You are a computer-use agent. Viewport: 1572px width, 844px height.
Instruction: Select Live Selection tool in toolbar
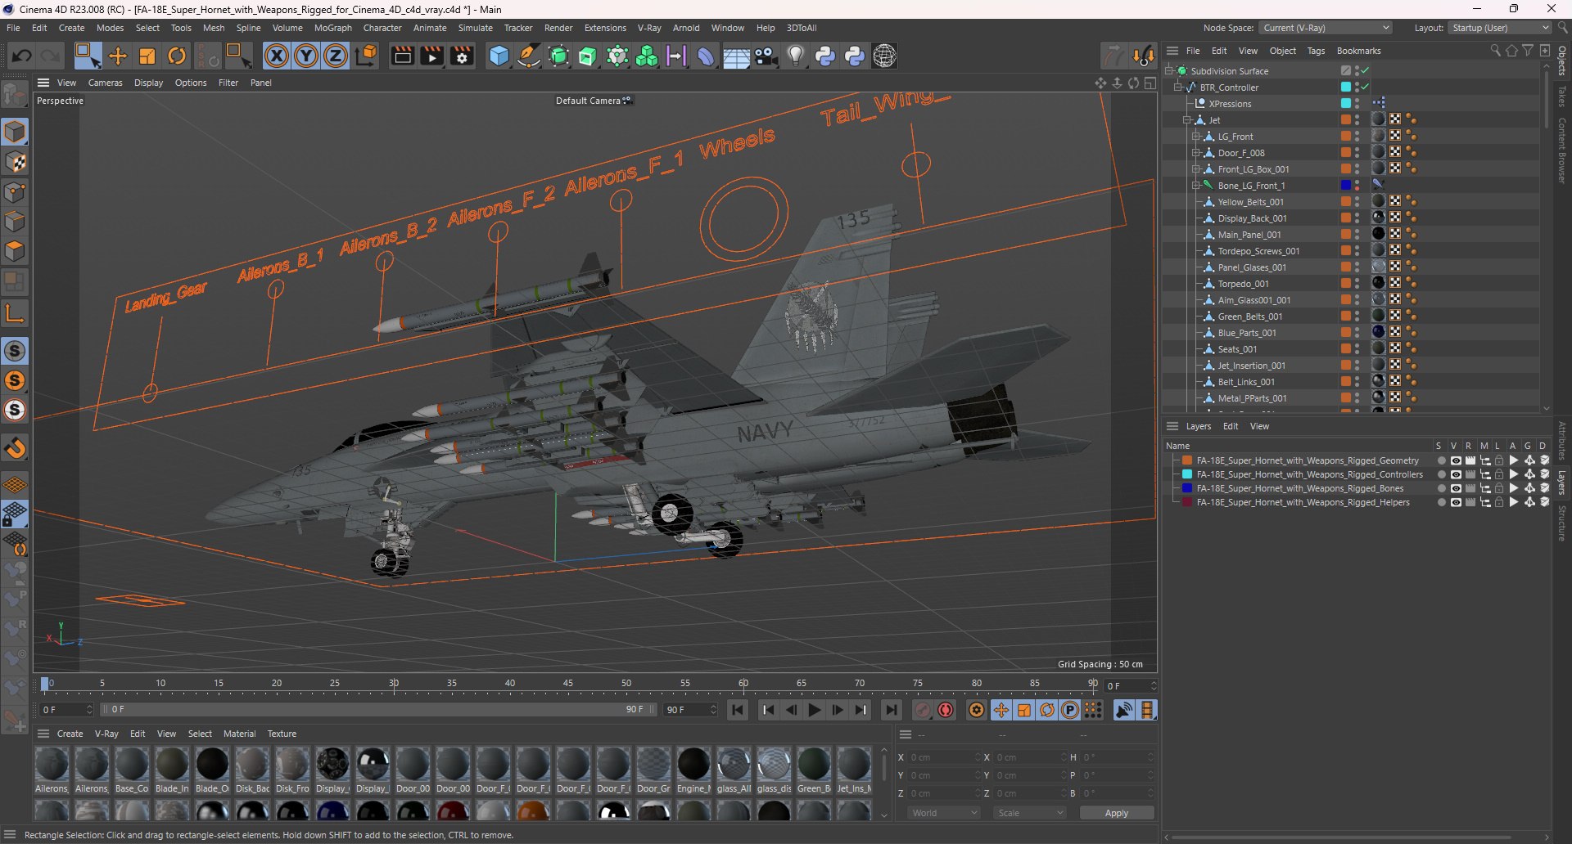87,56
